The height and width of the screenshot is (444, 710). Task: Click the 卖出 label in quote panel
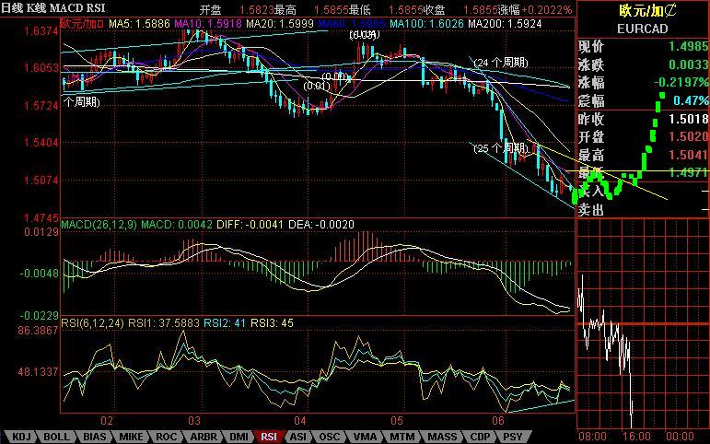591,209
